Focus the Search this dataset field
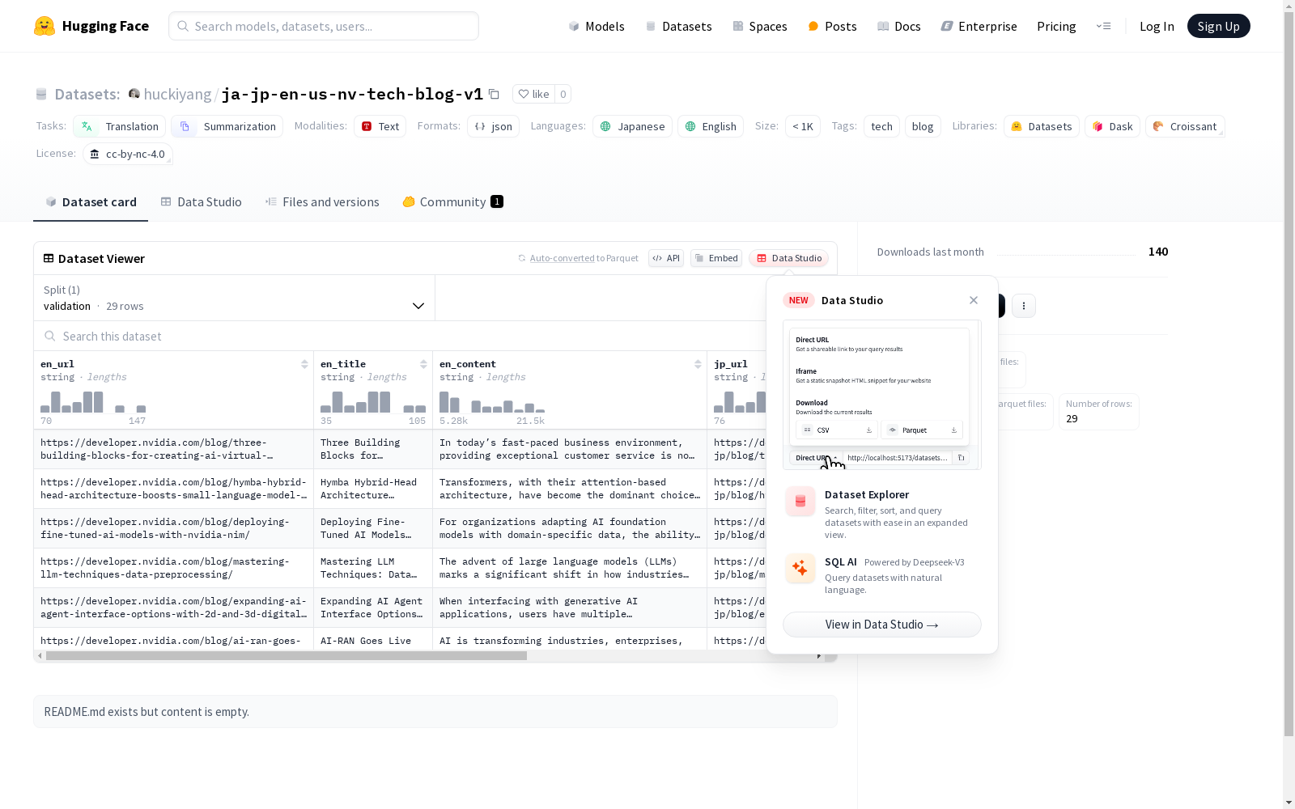The height and width of the screenshot is (809, 1295). click(400, 336)
